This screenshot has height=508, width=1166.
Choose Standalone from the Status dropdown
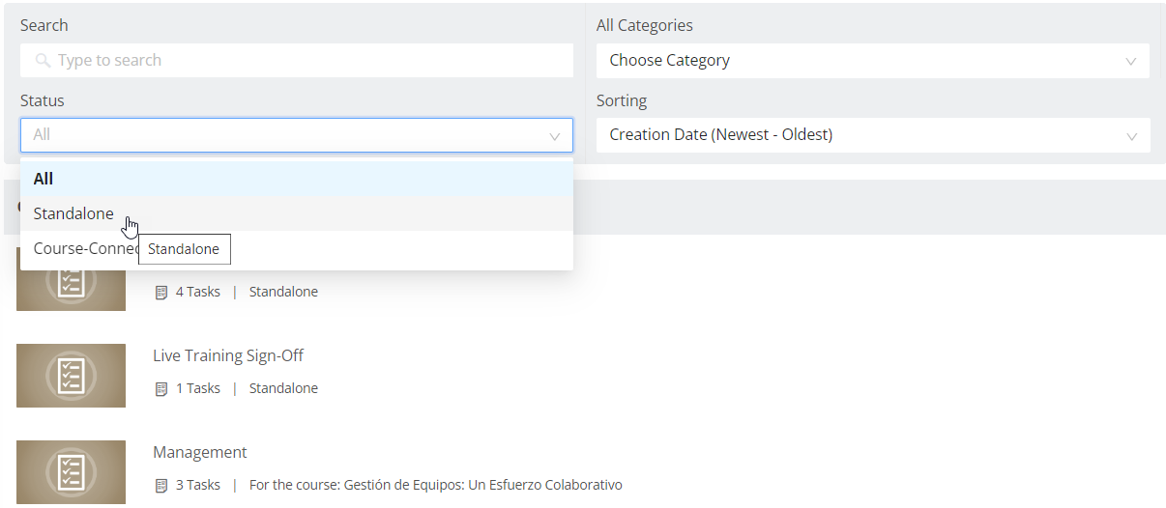[x=297, y=213]
